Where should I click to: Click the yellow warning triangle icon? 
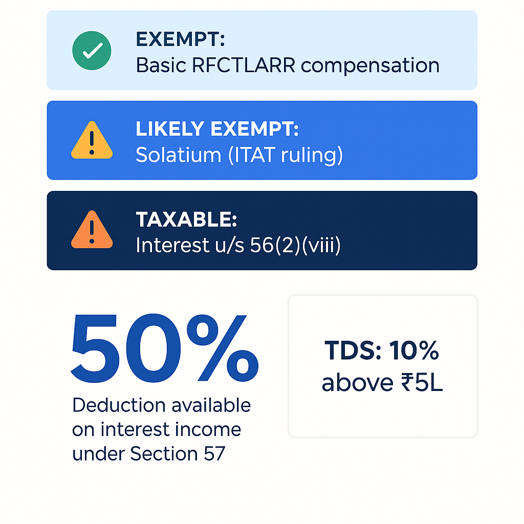[92, 140]
